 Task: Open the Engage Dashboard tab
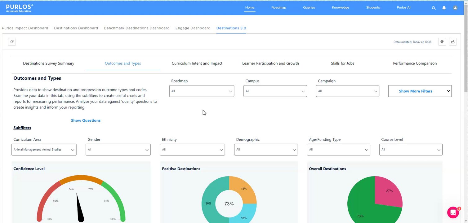[x=193, y=28]
